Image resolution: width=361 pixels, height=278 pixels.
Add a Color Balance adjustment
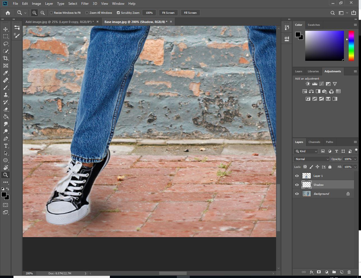(311, 91)
